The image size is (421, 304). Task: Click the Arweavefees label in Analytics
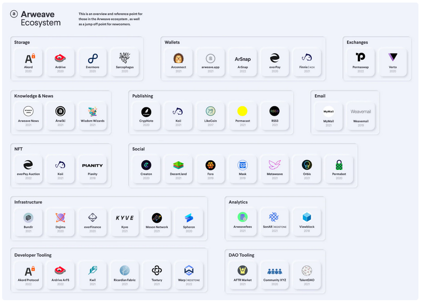point(242,227)
